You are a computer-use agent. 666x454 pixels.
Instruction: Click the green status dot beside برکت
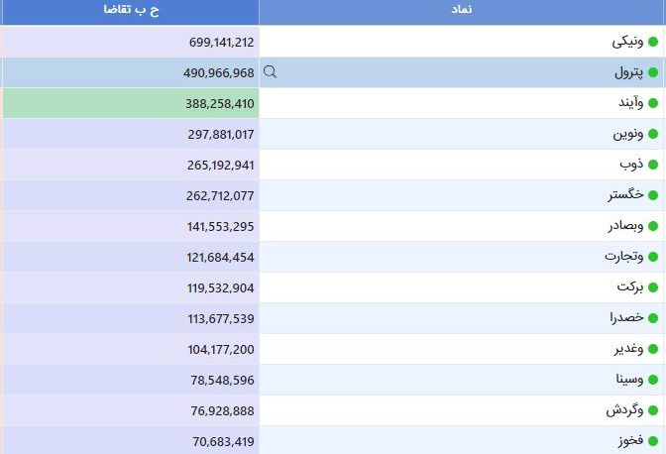click(x=653, y=287)
